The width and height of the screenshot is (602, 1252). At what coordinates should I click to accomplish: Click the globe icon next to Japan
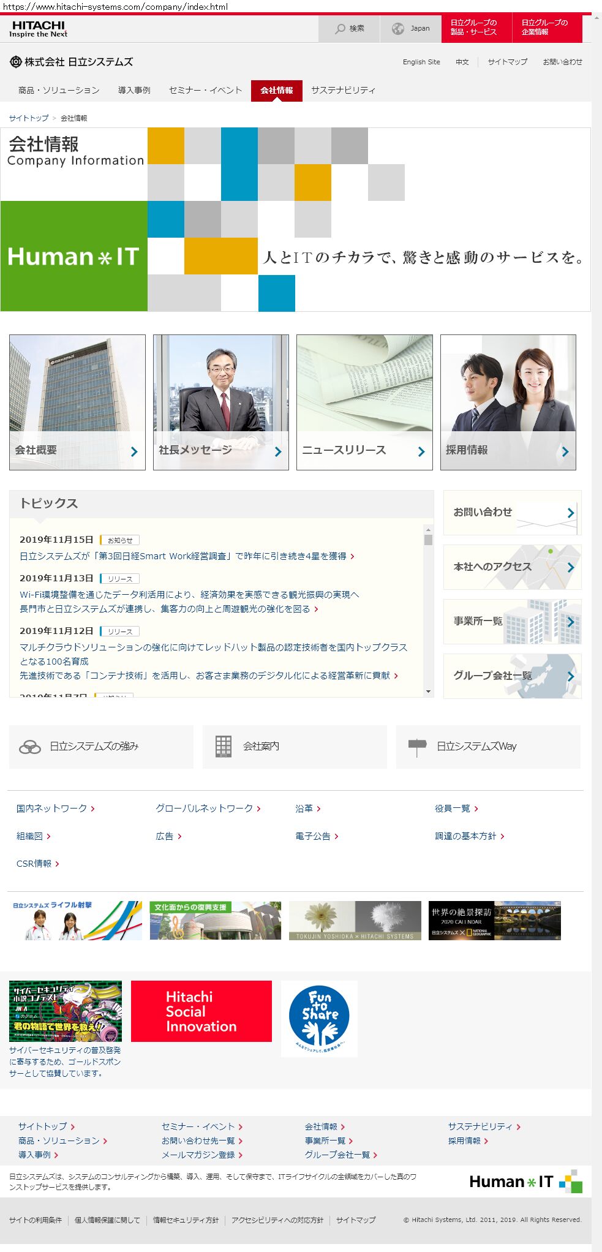[398, 29]
